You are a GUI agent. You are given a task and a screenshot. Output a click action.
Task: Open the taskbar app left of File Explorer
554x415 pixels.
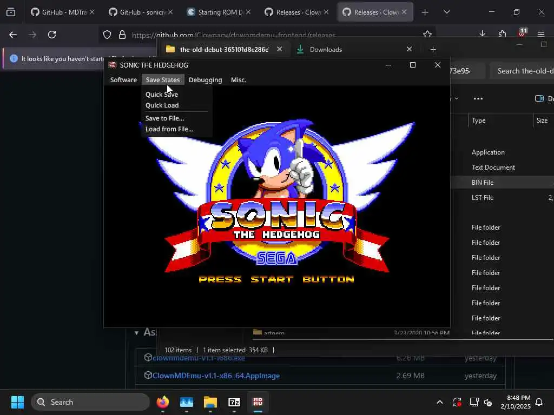coord(187,402)
